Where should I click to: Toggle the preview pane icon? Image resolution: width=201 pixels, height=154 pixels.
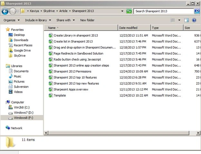pyautogui.click(x=187, y=20)
